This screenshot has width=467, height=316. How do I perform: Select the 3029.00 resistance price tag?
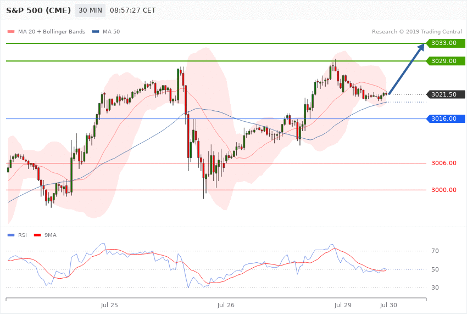click(x=446, y=61)
